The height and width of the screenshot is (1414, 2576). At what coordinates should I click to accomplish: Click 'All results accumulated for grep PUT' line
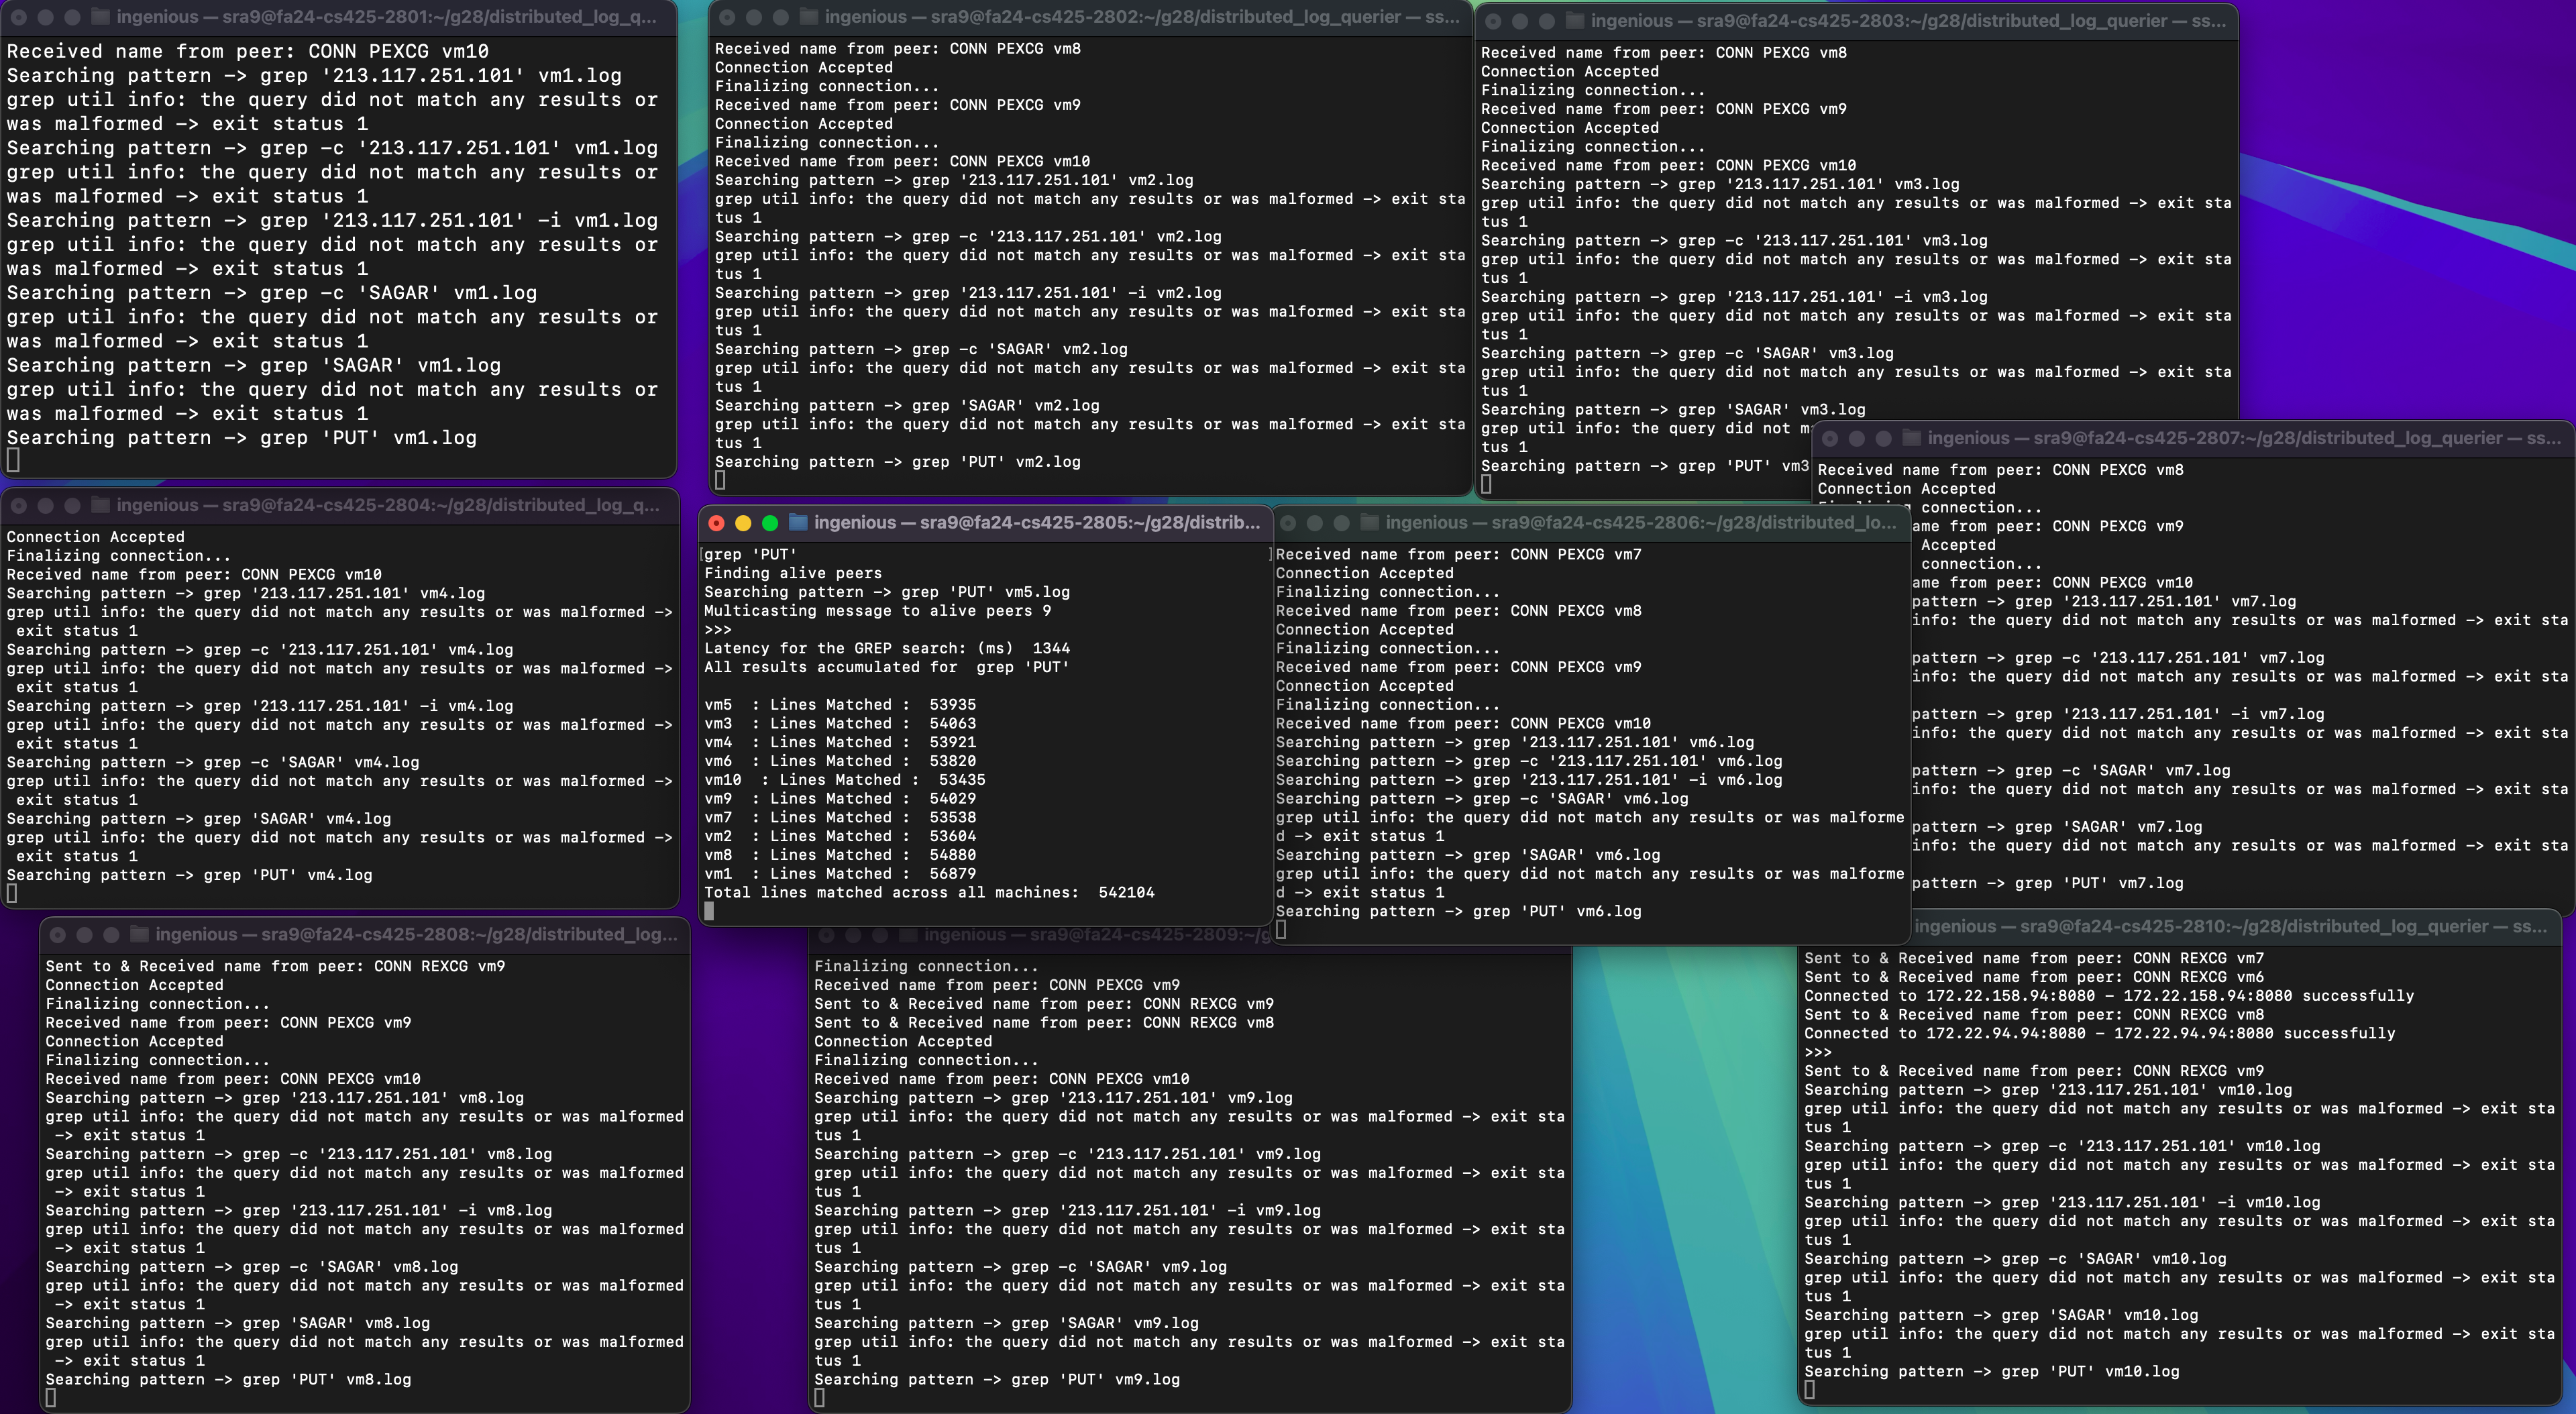887,667
